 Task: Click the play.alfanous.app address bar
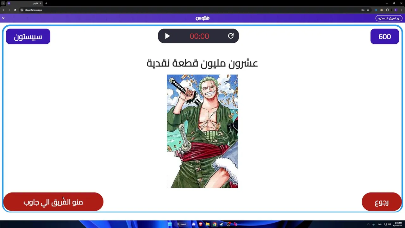point(190,10)
